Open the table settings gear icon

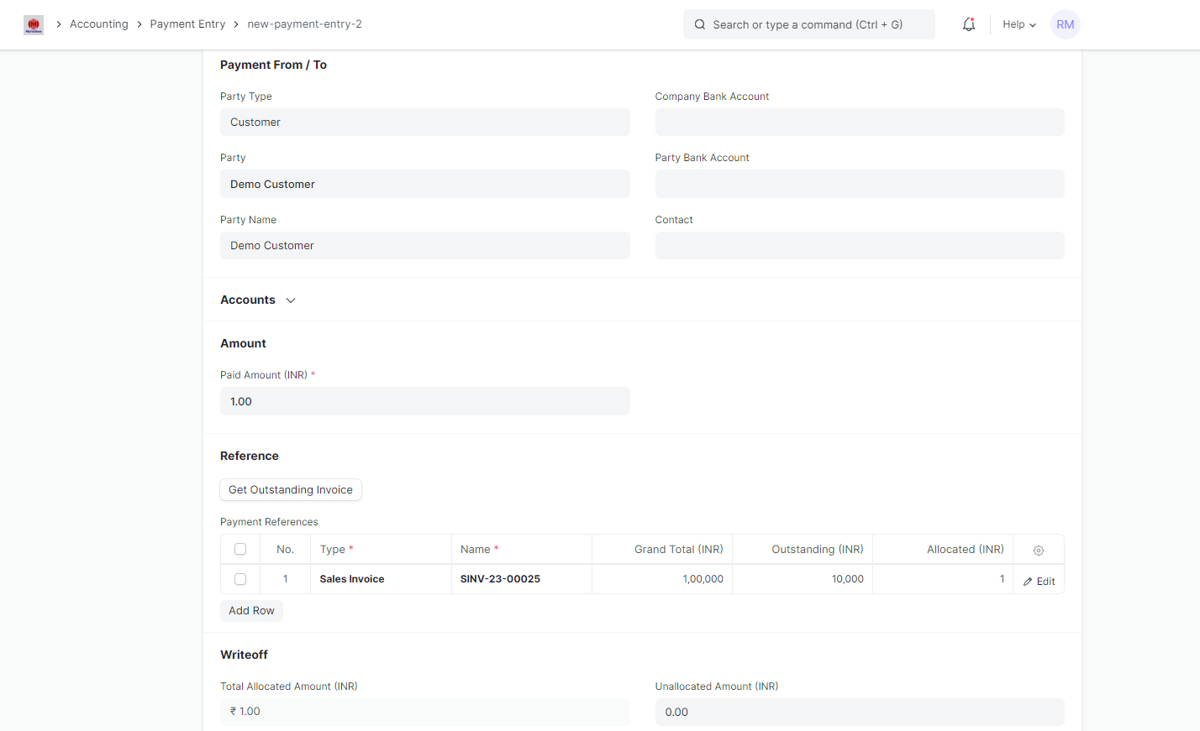(1039, 551)
